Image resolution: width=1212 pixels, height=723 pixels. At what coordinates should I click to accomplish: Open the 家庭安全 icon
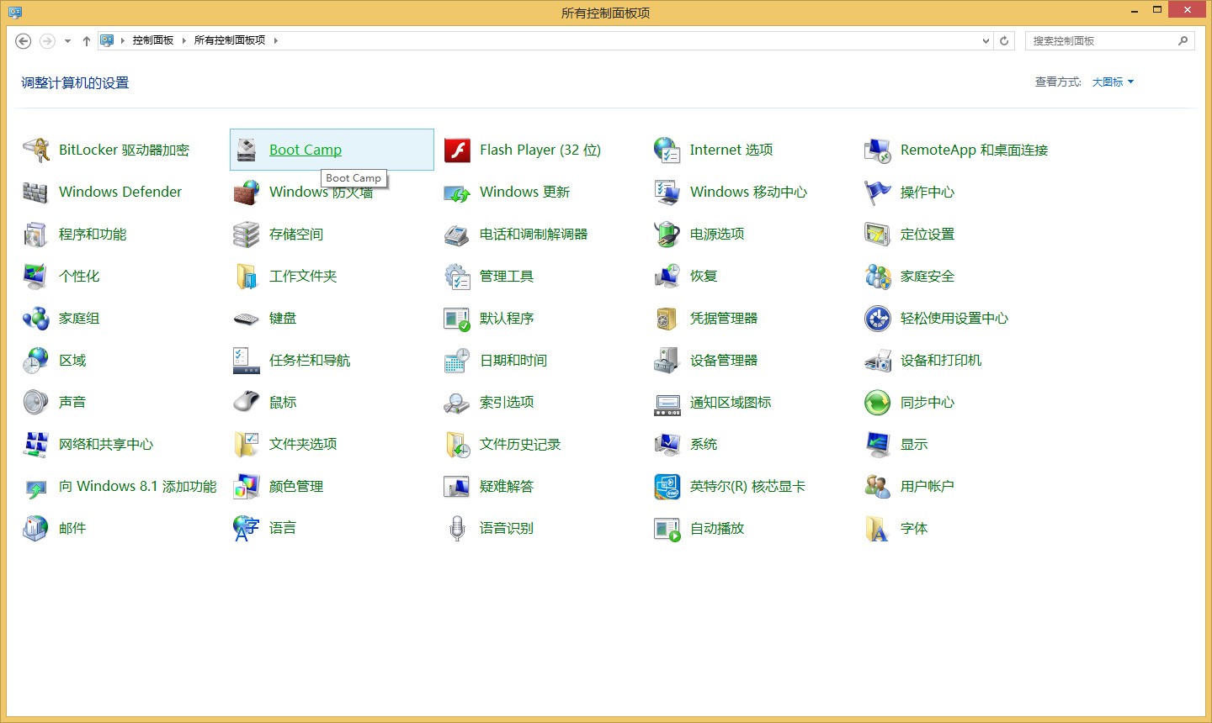[x=878, y=276]
